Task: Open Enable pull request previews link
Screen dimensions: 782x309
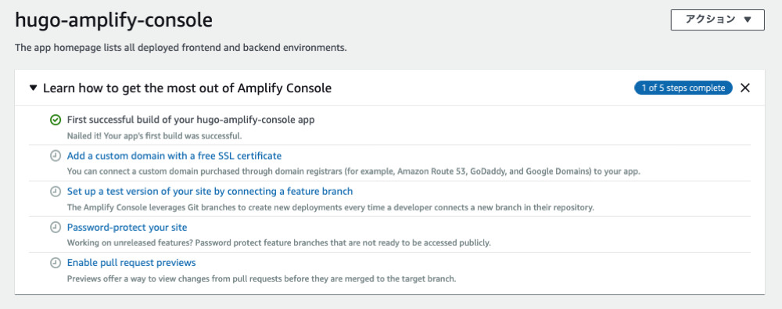Action: 131,263
